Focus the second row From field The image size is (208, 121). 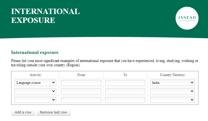(81, 91)
